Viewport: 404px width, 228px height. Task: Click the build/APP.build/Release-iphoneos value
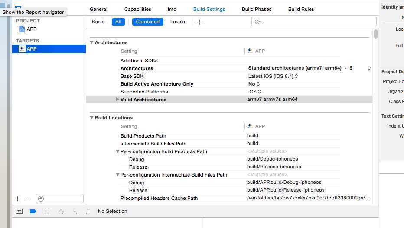click(286, 190)
